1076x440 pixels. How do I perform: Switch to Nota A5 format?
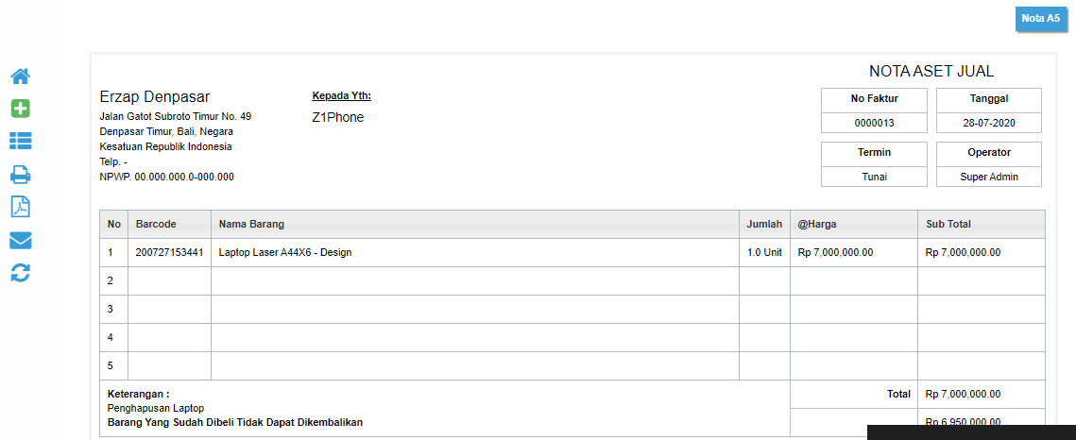1040,19
